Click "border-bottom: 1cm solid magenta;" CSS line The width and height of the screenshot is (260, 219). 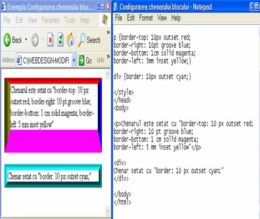coord(155,53)
